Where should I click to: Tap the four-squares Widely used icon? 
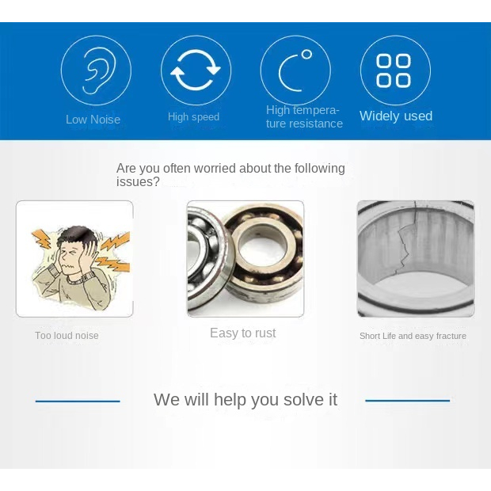click(x=395, y=70)
